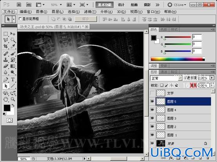217x162 pixels.
Task: Open the tool preset picker arrow
Action: [x=14, y=19]
